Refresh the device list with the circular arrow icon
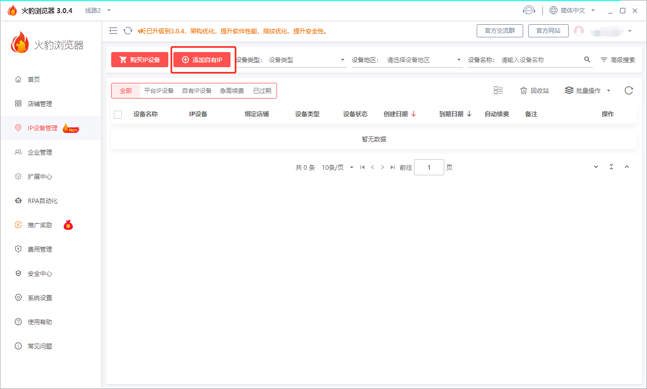The width and height of the screenshot is (647, 389). click(628, 90)
